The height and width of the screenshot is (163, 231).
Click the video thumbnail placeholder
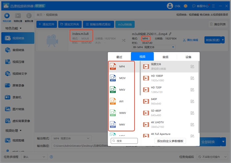(52, 41)
